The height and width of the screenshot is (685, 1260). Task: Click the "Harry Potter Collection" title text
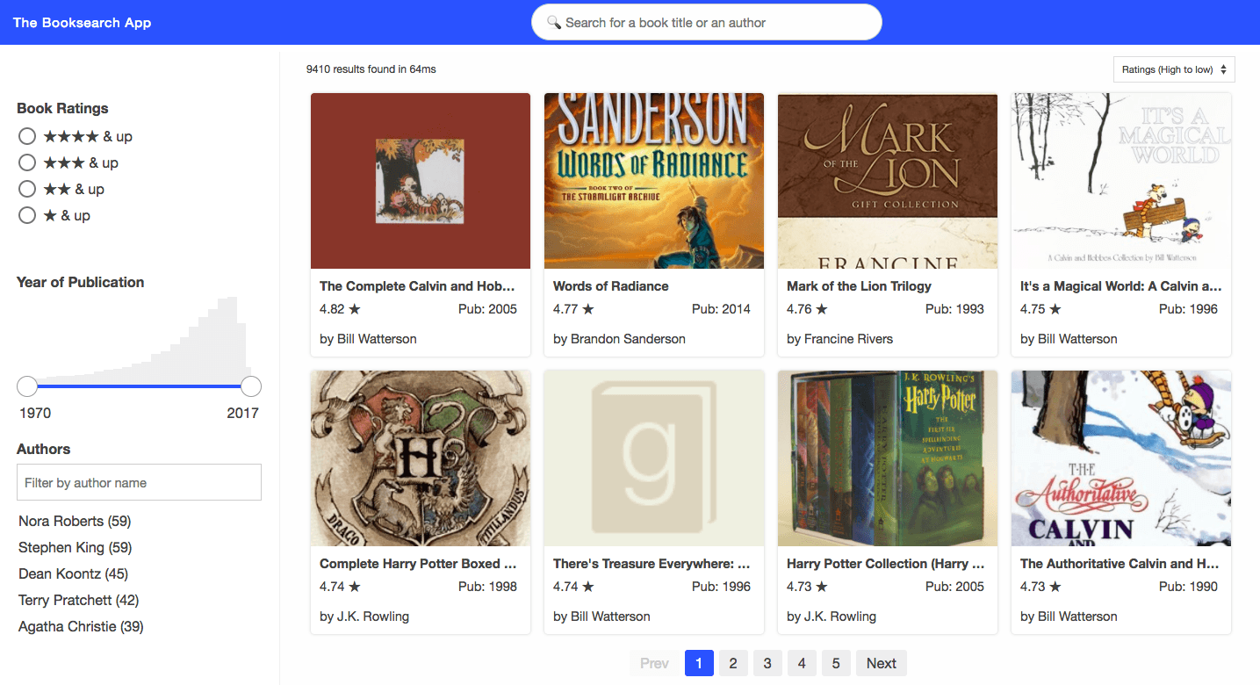[x=885, y=563]
